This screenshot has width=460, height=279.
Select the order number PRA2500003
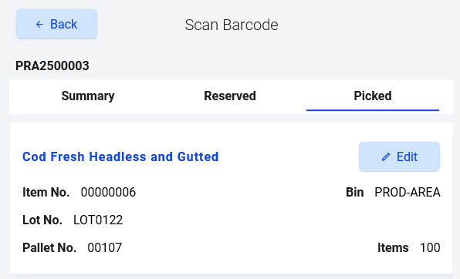(x=52, y=66)
